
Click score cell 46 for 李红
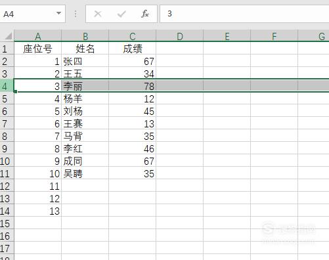point(133,148)
